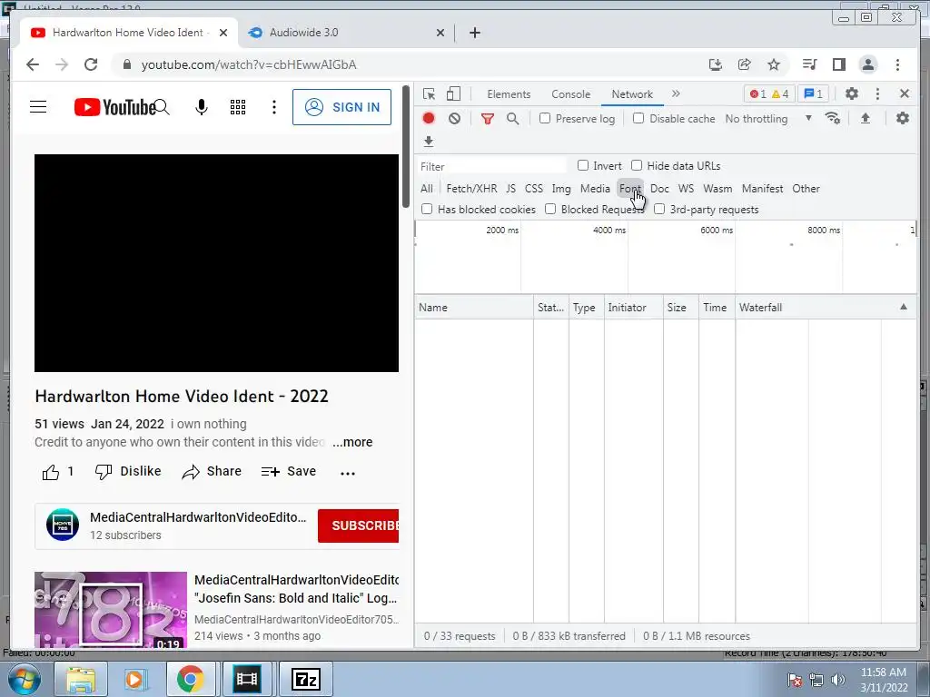Image resolution: width=930 pixels, height=697 pixels.
Task: Open the YouTube apps grid icon
Action: click(238, 107)
